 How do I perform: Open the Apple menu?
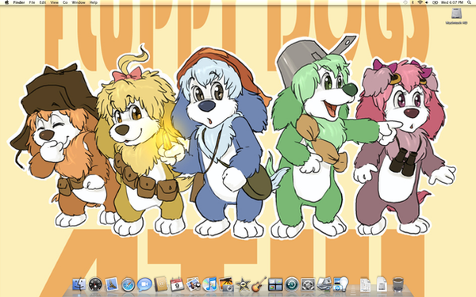tap(6, 2)
